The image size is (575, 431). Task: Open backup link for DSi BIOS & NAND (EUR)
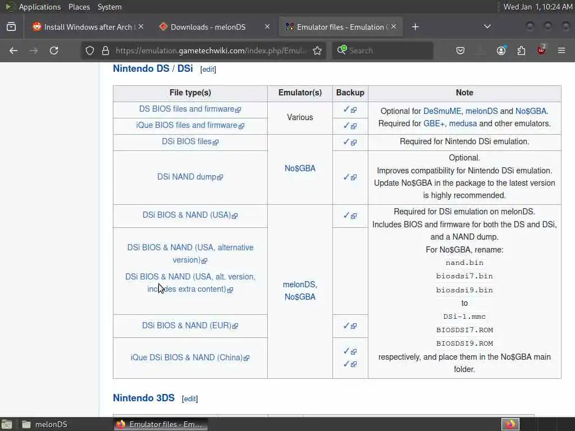pos(350,326)
